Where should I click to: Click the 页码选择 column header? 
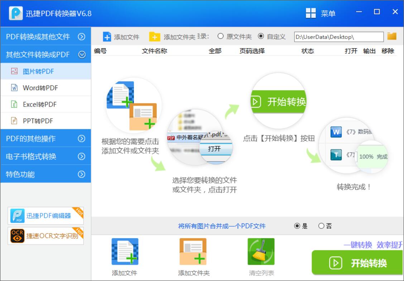[252, 51]
